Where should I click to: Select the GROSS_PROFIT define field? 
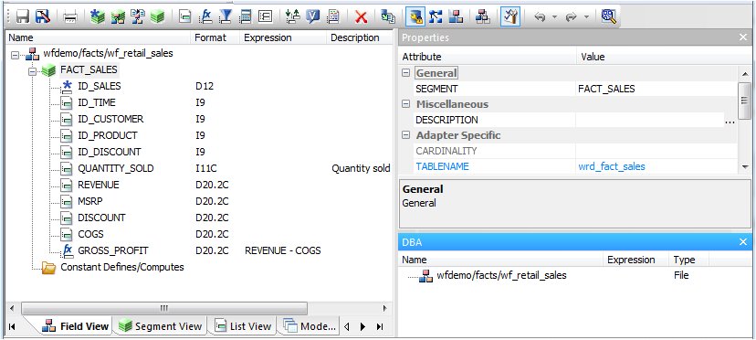click(113, 250)
